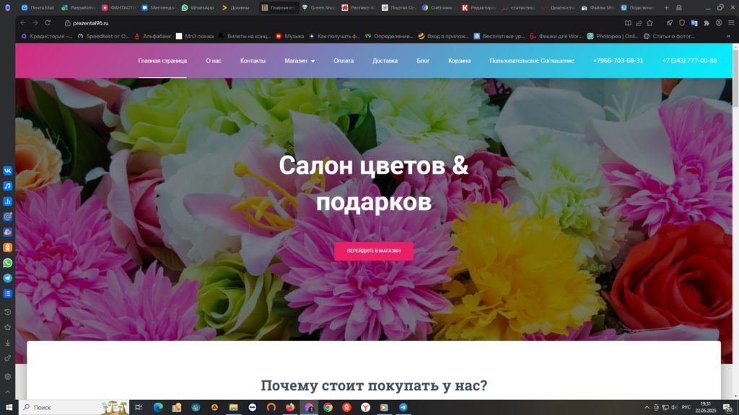This screenshot has height=415, width=739.
Task: Open sidebar settings gear icon
Action: click(x=7, y=376)
